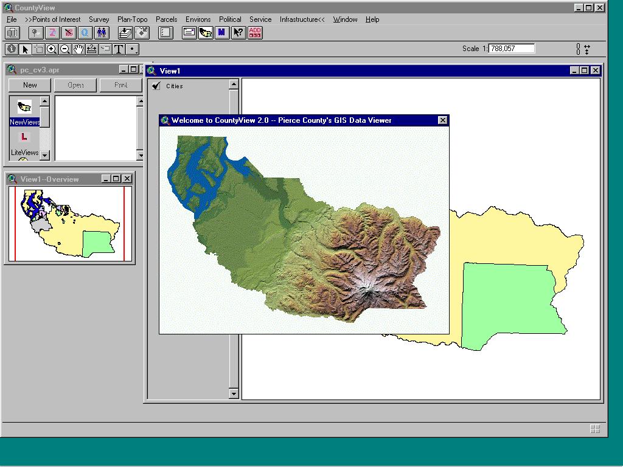Open the Environs menu
The width and height of the screenshot is (623, 467).
[x=198, y=19]
